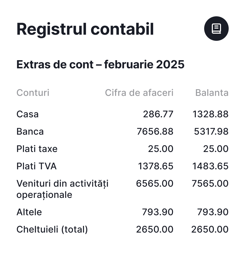Click the Cifra de afaceri column header
Image resolution: width=245 pixels, height=255 pixels.
coord(139,93)
